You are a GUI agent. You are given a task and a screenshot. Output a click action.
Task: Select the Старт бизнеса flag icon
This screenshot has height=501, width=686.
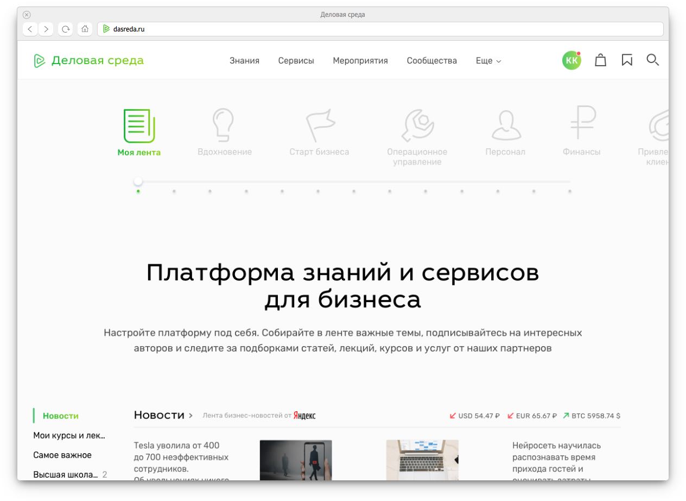click(319, 126)
